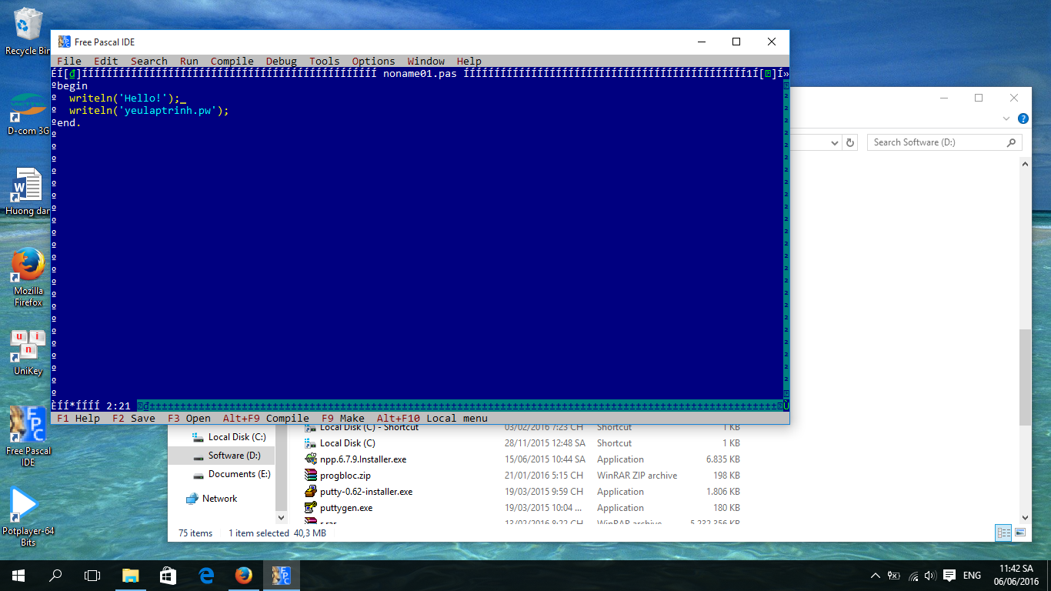Screen dimensions: 1051x591
Task: Open the address bar history dropdown
Action: point(835,142)
